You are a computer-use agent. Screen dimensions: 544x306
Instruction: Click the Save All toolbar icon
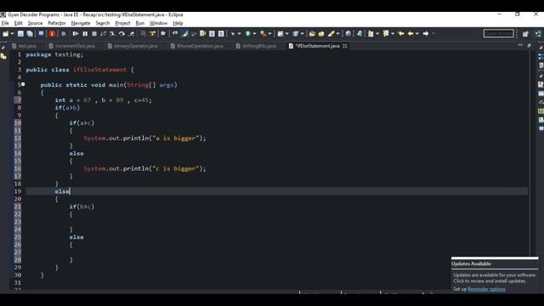point(31,34)
